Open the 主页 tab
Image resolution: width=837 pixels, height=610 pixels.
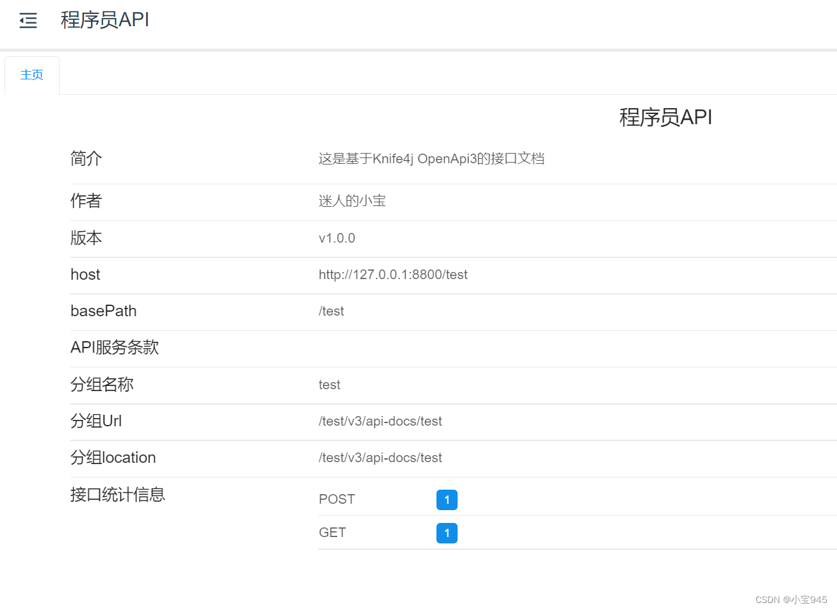tap(32, 75)
